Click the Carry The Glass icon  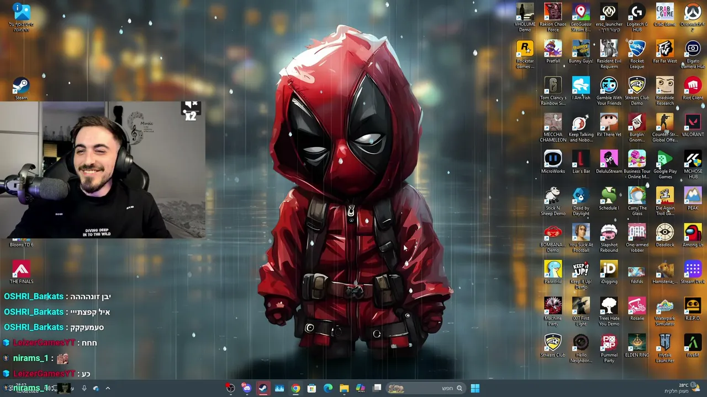[637, 201]
